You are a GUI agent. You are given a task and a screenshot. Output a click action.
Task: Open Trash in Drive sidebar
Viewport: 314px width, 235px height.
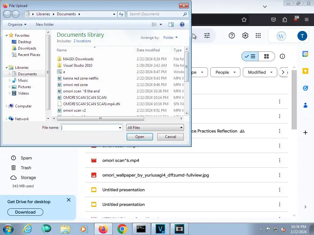(x=21, y=168)
